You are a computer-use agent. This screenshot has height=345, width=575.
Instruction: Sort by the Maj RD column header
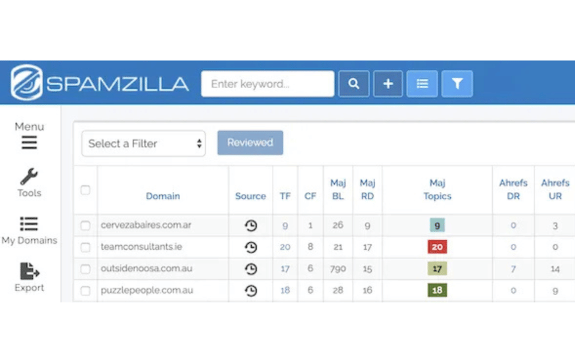point(367,189)
